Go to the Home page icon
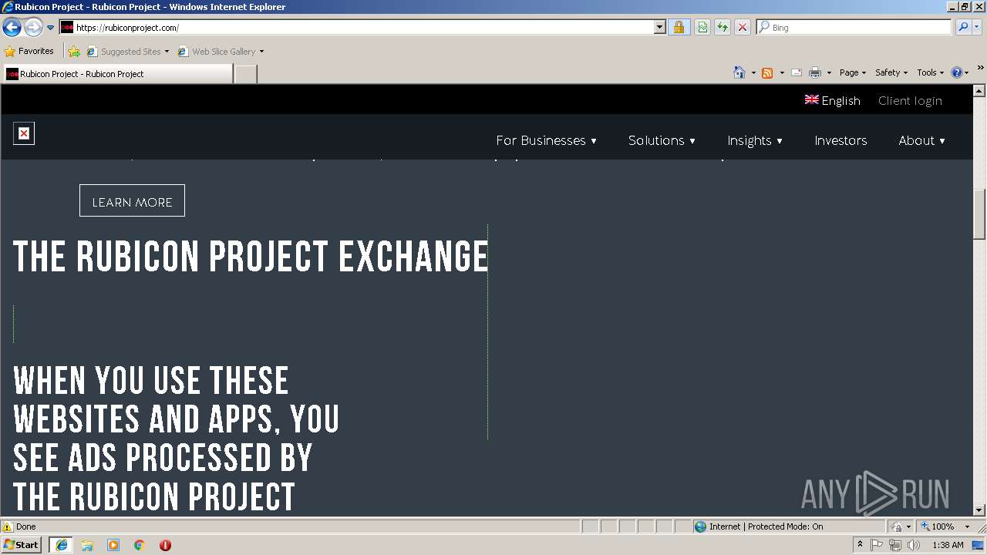This screenshot has width=987, height=555. (x=739, y=72)
